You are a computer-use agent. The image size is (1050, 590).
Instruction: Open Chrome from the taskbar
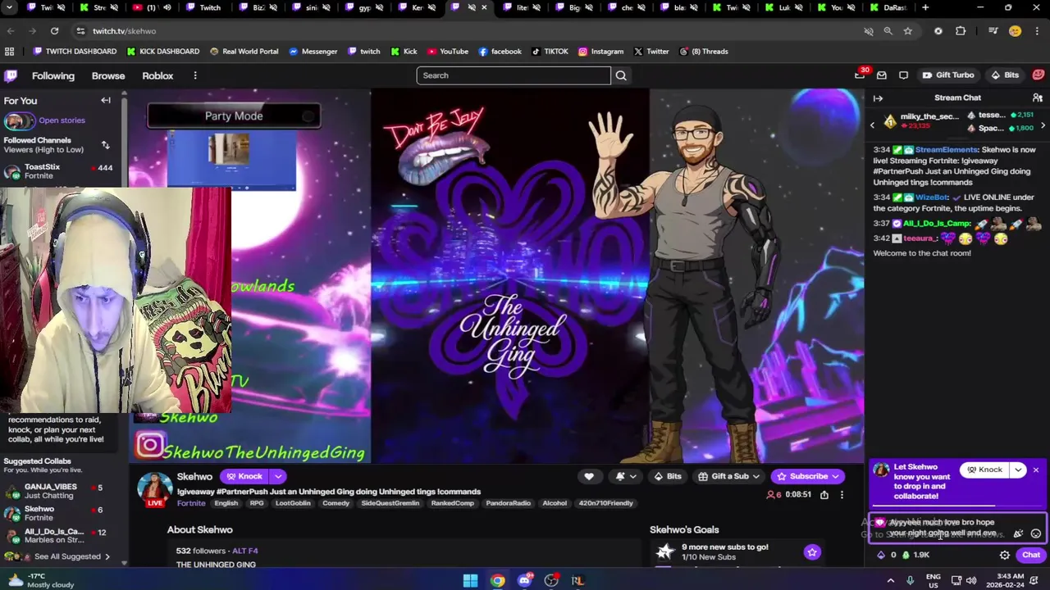(x=498, y=580)
